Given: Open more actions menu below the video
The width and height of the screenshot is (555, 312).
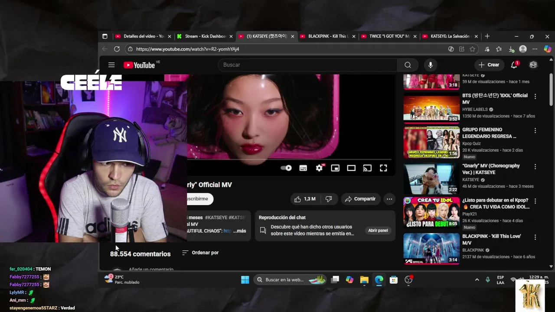Looking at the screenshot, I should pos(389,199).
